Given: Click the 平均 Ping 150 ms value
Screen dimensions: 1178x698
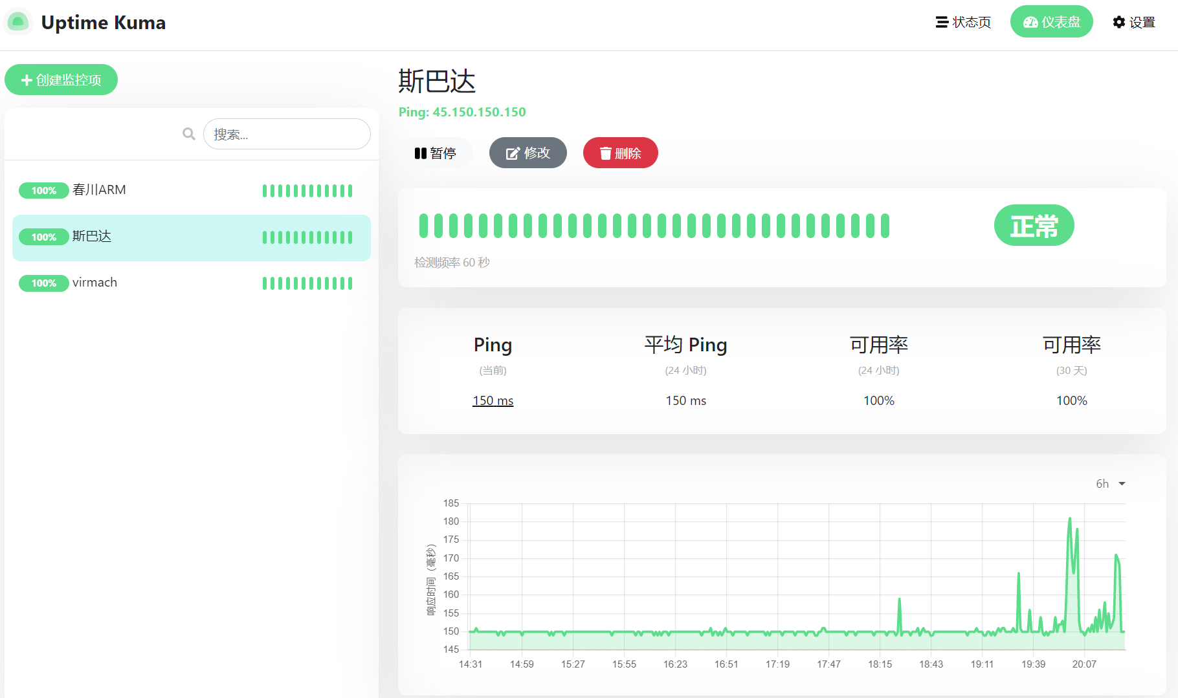Looking at the screenshot, I should (685, 400).
